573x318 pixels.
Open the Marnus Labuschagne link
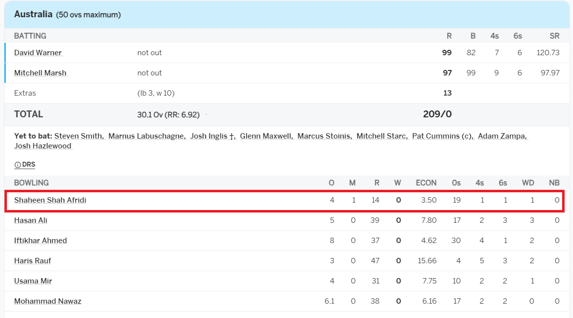[147, 136]
